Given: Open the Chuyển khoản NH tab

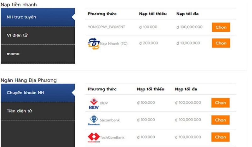Looking at the screenshot, I should [38, 93].
